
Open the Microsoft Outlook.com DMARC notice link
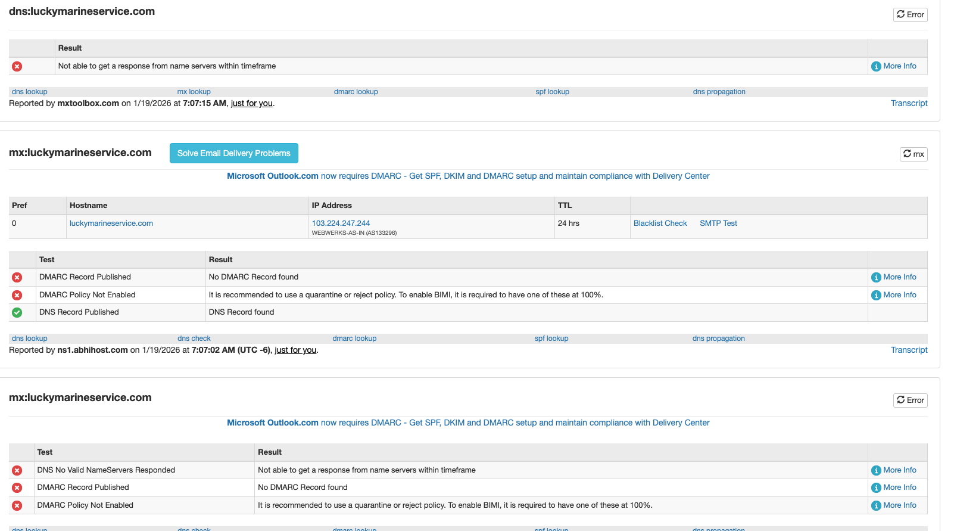pos(468,176)
